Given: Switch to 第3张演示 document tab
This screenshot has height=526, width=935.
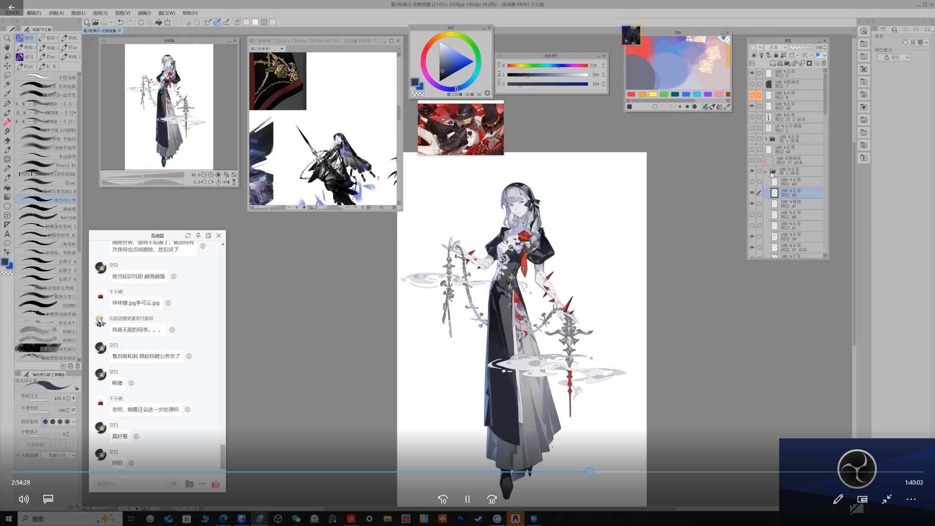Looking at the screenshot, I should pyautogui.click(x=100, y=31).
